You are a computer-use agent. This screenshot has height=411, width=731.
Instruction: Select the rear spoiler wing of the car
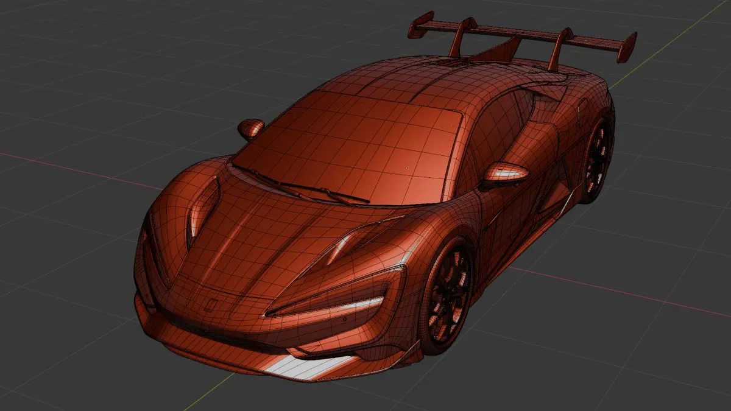point(523,35)
